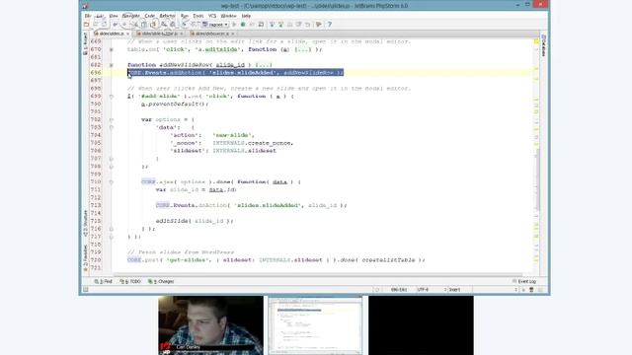
Task: Collapse the options object at line 702
Action: tap(112, 119)
